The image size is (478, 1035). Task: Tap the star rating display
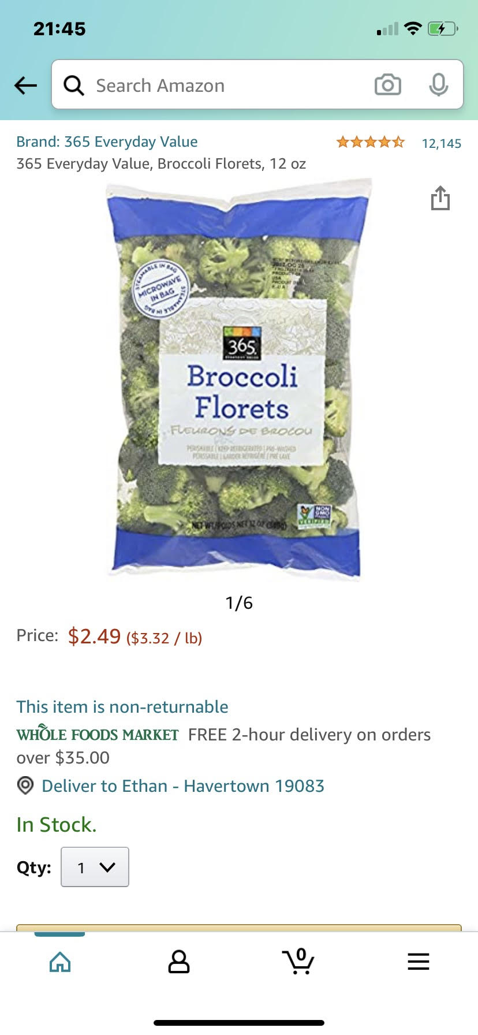[371, 142]
